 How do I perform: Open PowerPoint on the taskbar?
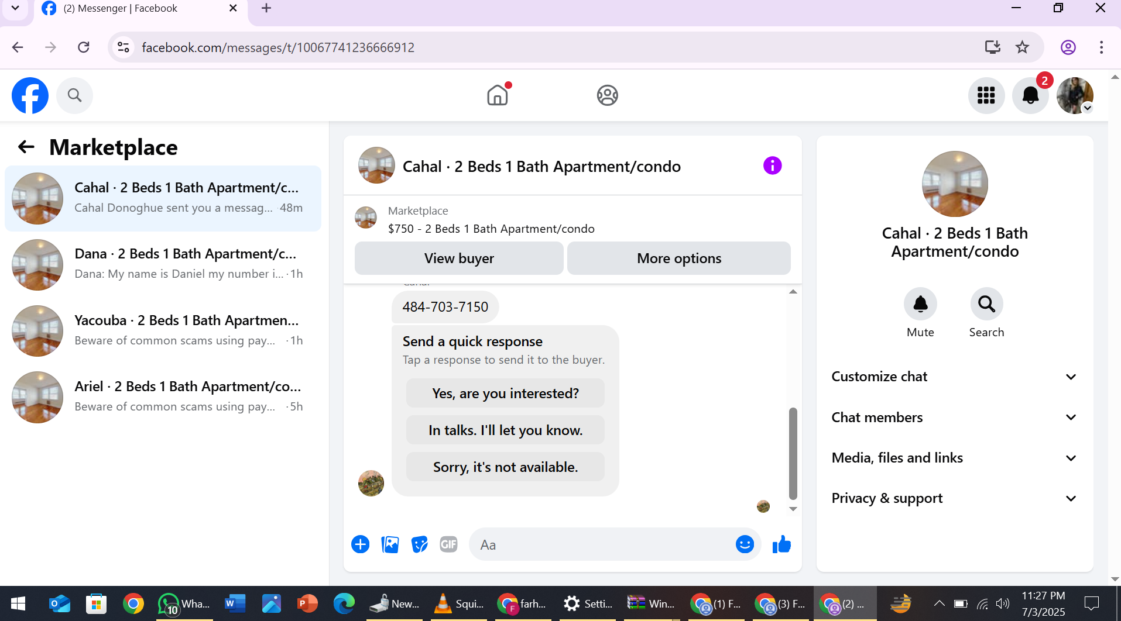click(x=307, y=603)
